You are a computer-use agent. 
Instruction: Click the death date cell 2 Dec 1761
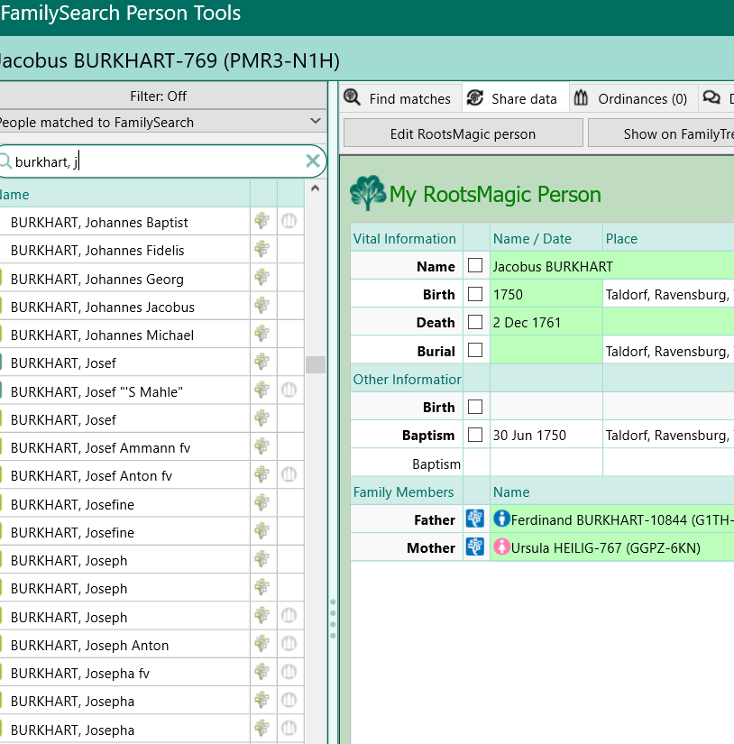546,323
